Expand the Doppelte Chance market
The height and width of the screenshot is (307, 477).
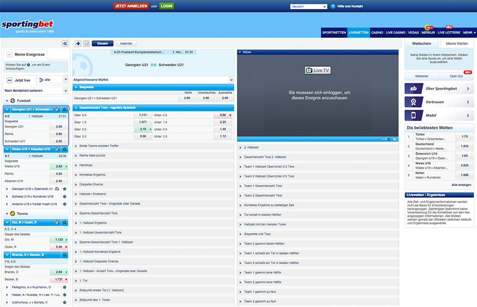pyautogui.click(x=153, y=184)
